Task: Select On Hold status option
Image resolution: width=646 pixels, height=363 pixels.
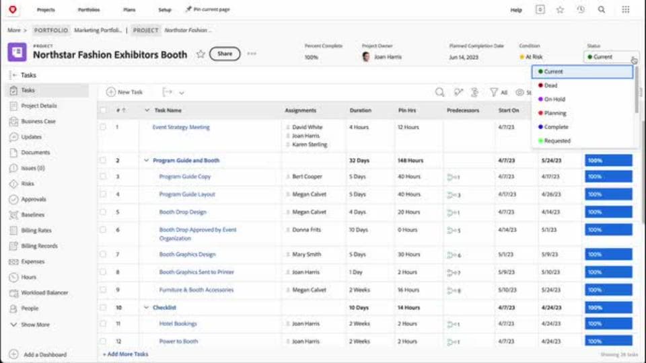Action: pyautogui.click(x=583, y=99)
